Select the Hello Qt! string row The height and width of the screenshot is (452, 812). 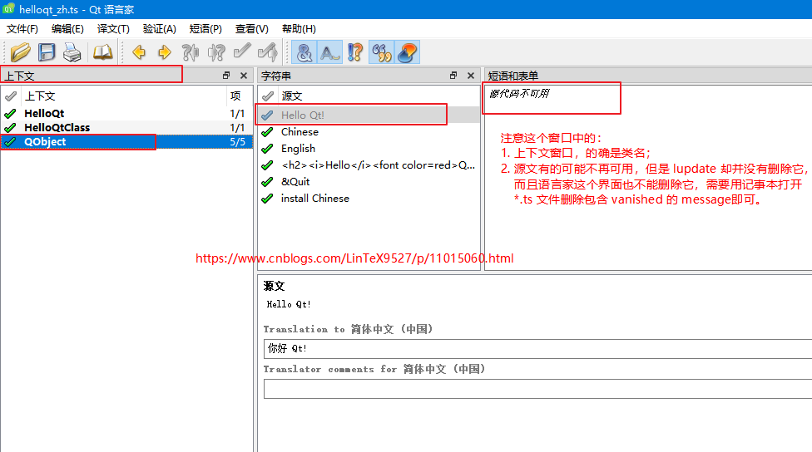point(369,115)
